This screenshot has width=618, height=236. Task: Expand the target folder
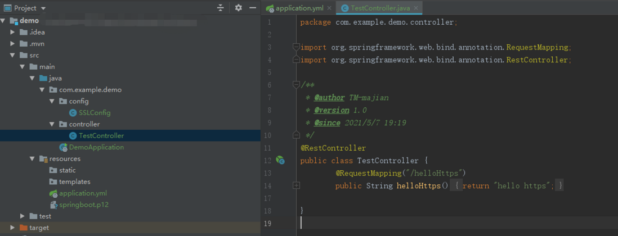point(13,228)
